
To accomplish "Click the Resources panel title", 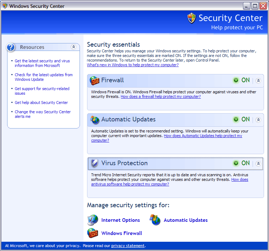I will pos(32,47).
